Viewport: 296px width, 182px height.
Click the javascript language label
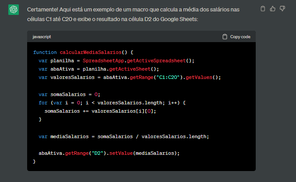pos(42,37)
